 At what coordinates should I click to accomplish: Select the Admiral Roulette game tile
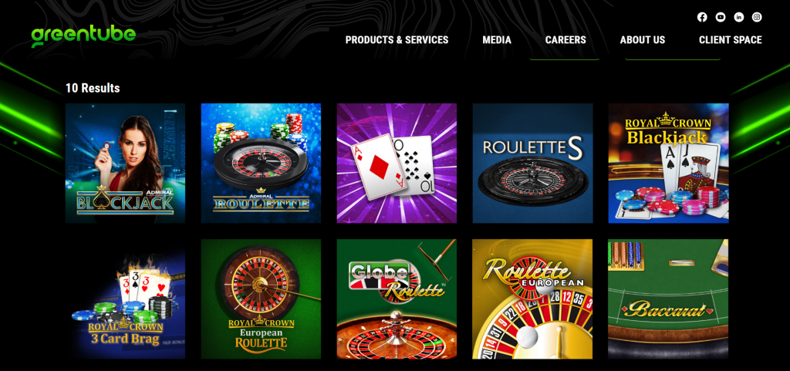click(261, 163)
